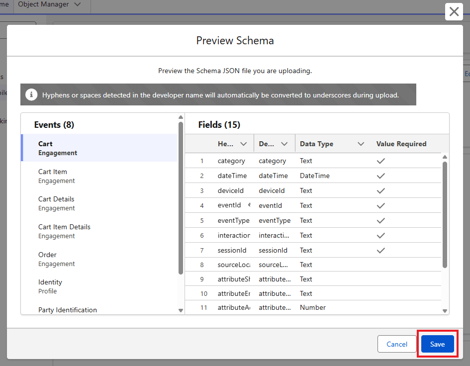Click the dateTime developer name cell
470x366 pixels.
click(273, 176)
